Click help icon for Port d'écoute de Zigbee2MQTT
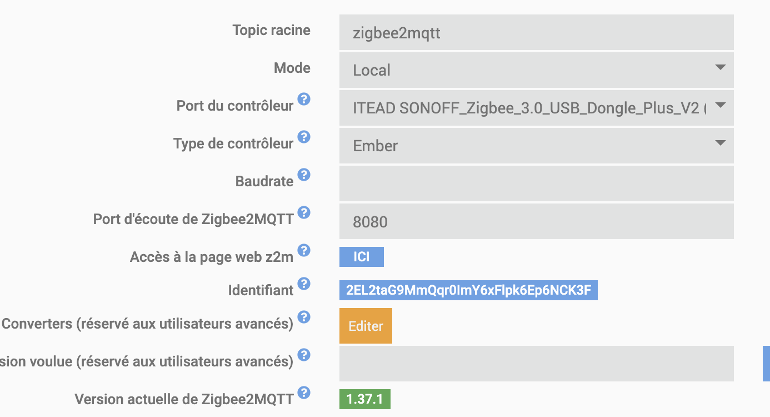Image resolution: width=770 pixels, height=417 pixels. click(303, 213)
